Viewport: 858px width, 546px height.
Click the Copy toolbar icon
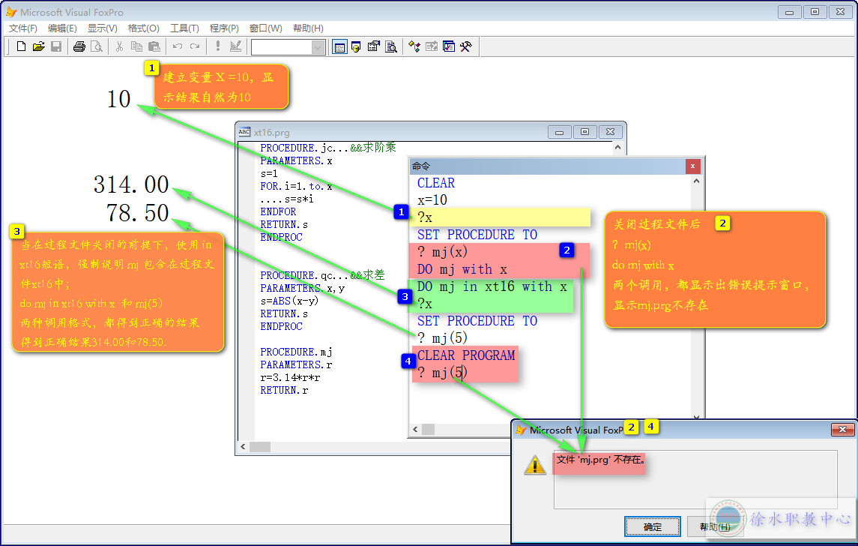pyautogui.click(x=137, y=46)
